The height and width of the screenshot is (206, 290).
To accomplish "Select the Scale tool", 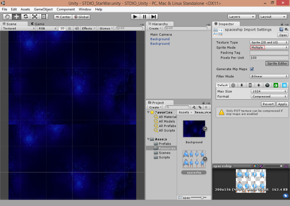I will point(35,17).
